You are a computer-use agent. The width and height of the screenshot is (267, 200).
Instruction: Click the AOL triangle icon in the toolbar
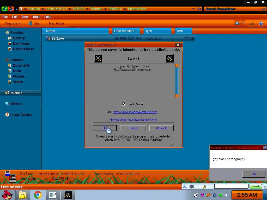[x=185, y=186]
